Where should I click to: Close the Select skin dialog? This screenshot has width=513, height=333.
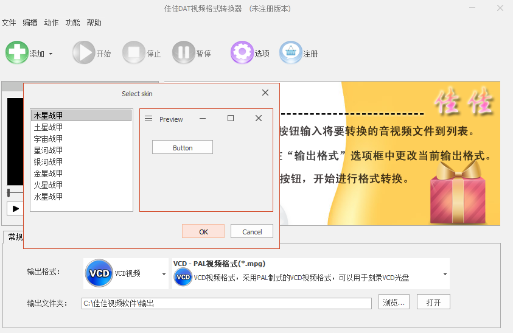265,93
